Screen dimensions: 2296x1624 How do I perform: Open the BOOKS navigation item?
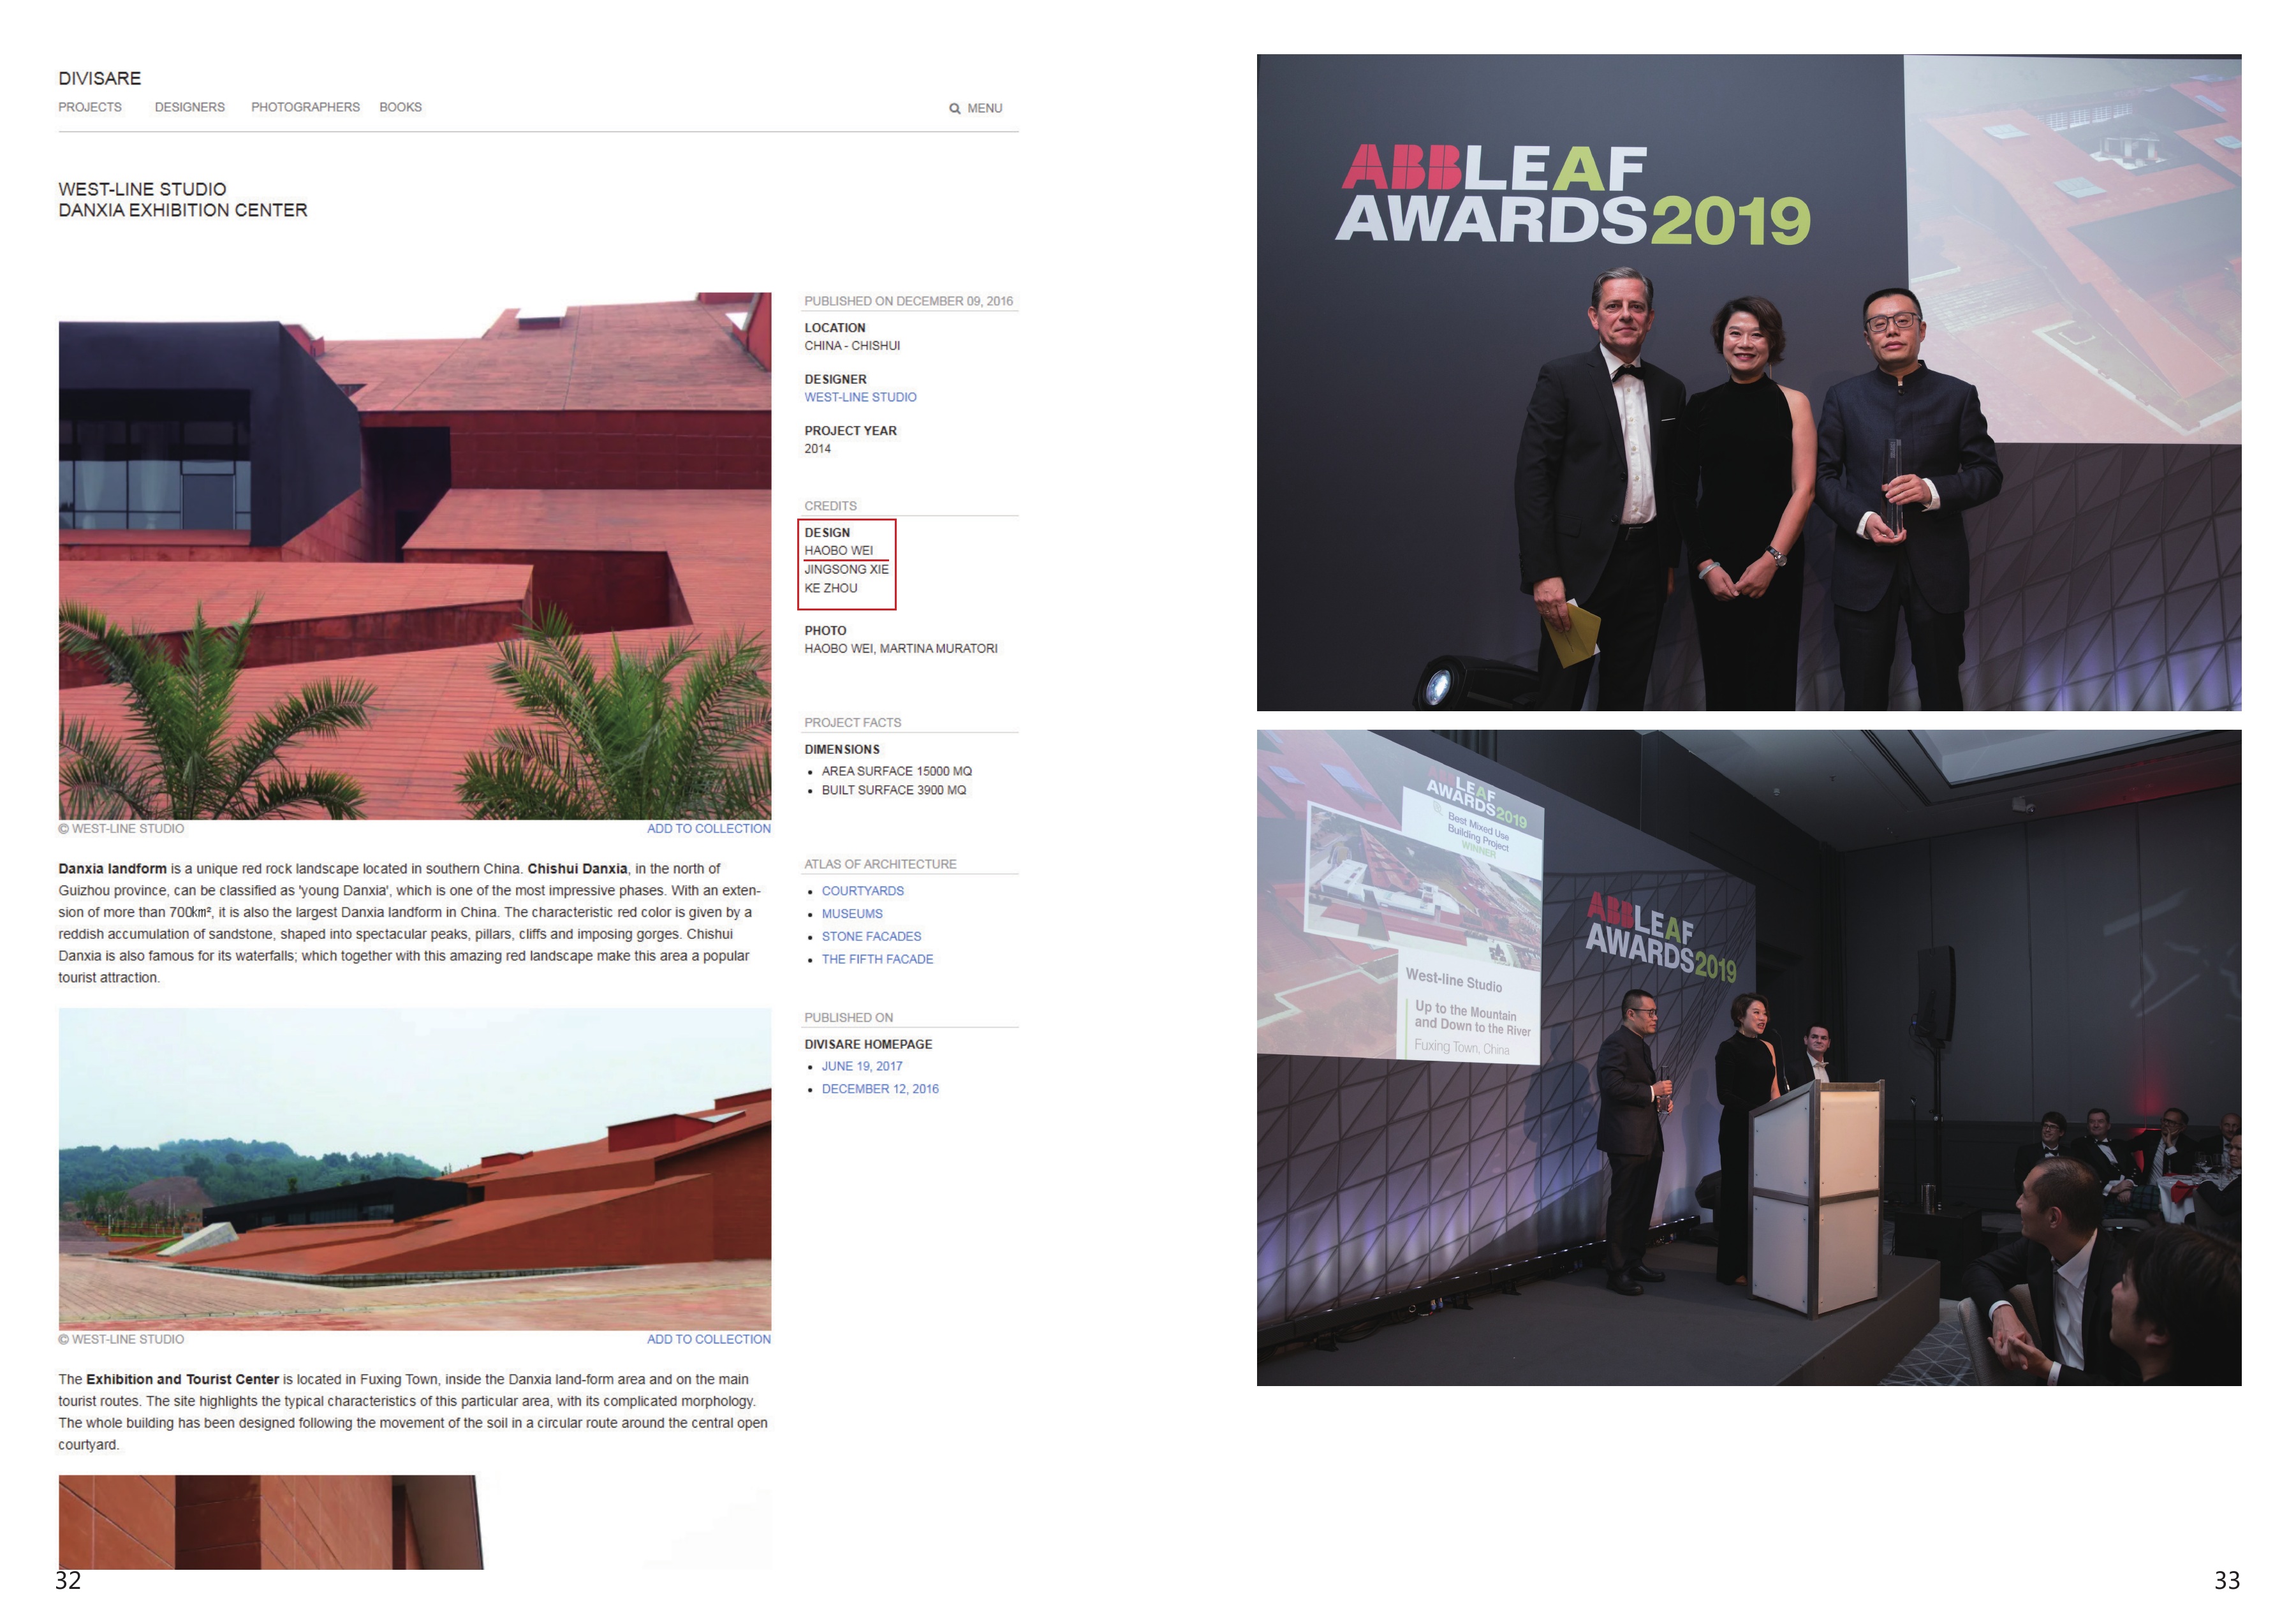click(x=400, y=107)
